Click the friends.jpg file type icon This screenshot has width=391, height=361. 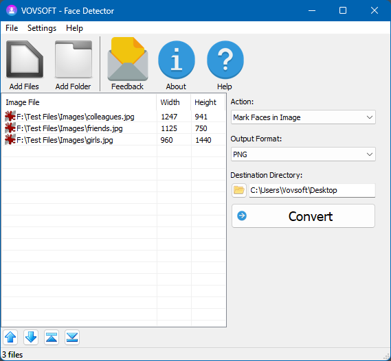10,128
